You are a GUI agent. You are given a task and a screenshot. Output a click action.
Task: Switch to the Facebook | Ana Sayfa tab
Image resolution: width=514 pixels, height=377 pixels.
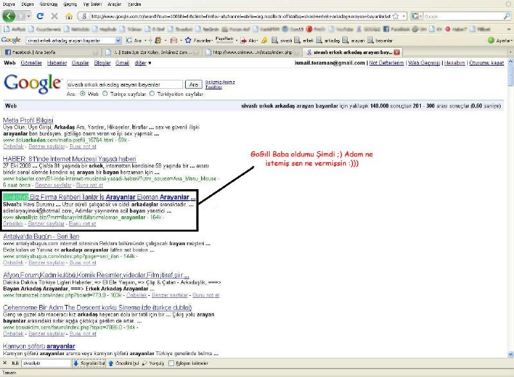point(51,52)
